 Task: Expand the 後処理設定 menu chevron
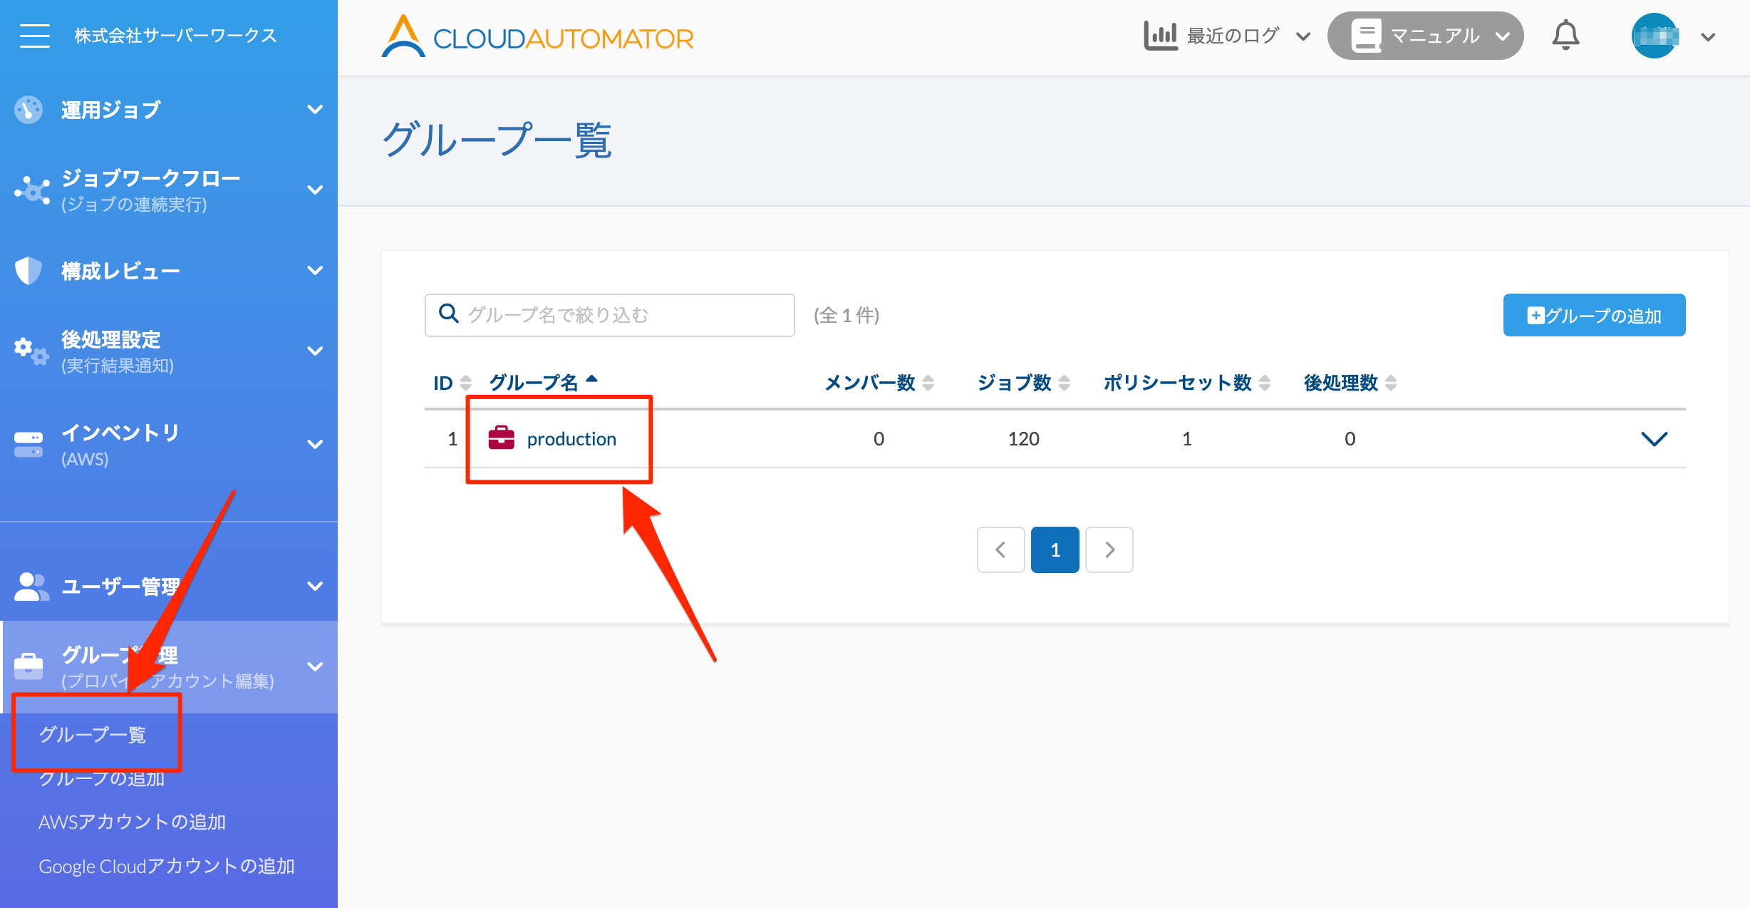pos(315,351)
